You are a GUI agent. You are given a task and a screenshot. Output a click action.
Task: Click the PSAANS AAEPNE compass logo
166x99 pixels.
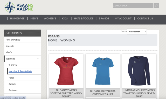19,7
